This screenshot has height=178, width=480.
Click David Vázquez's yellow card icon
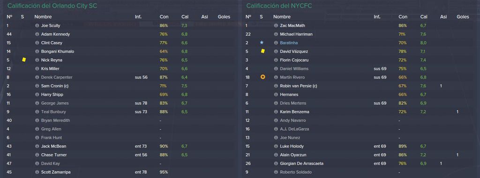pyautogui.click(x=262, y=52)
